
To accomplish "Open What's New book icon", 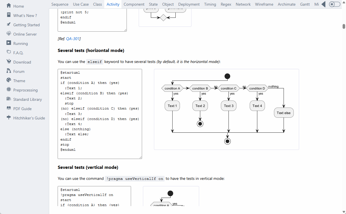I will (8, 15).
